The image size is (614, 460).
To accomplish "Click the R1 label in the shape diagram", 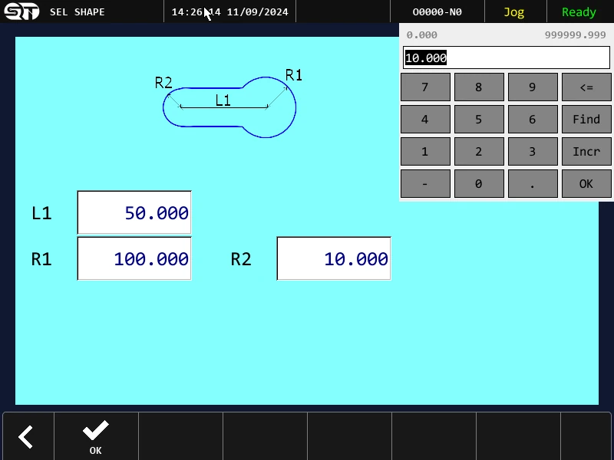I will pos(294,74).
